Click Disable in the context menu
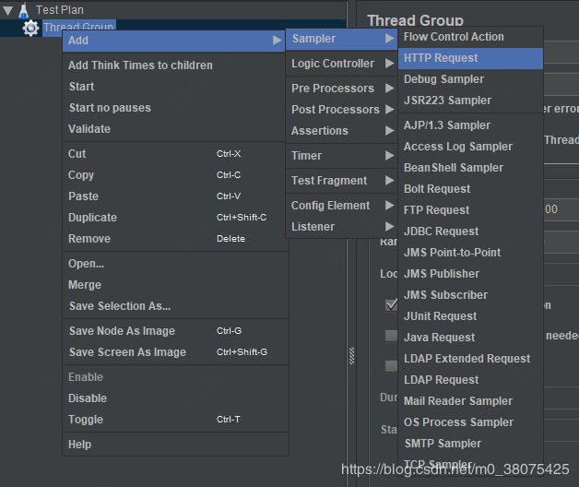The height and width of the screenshot is (487, 579). pos(174,398)
